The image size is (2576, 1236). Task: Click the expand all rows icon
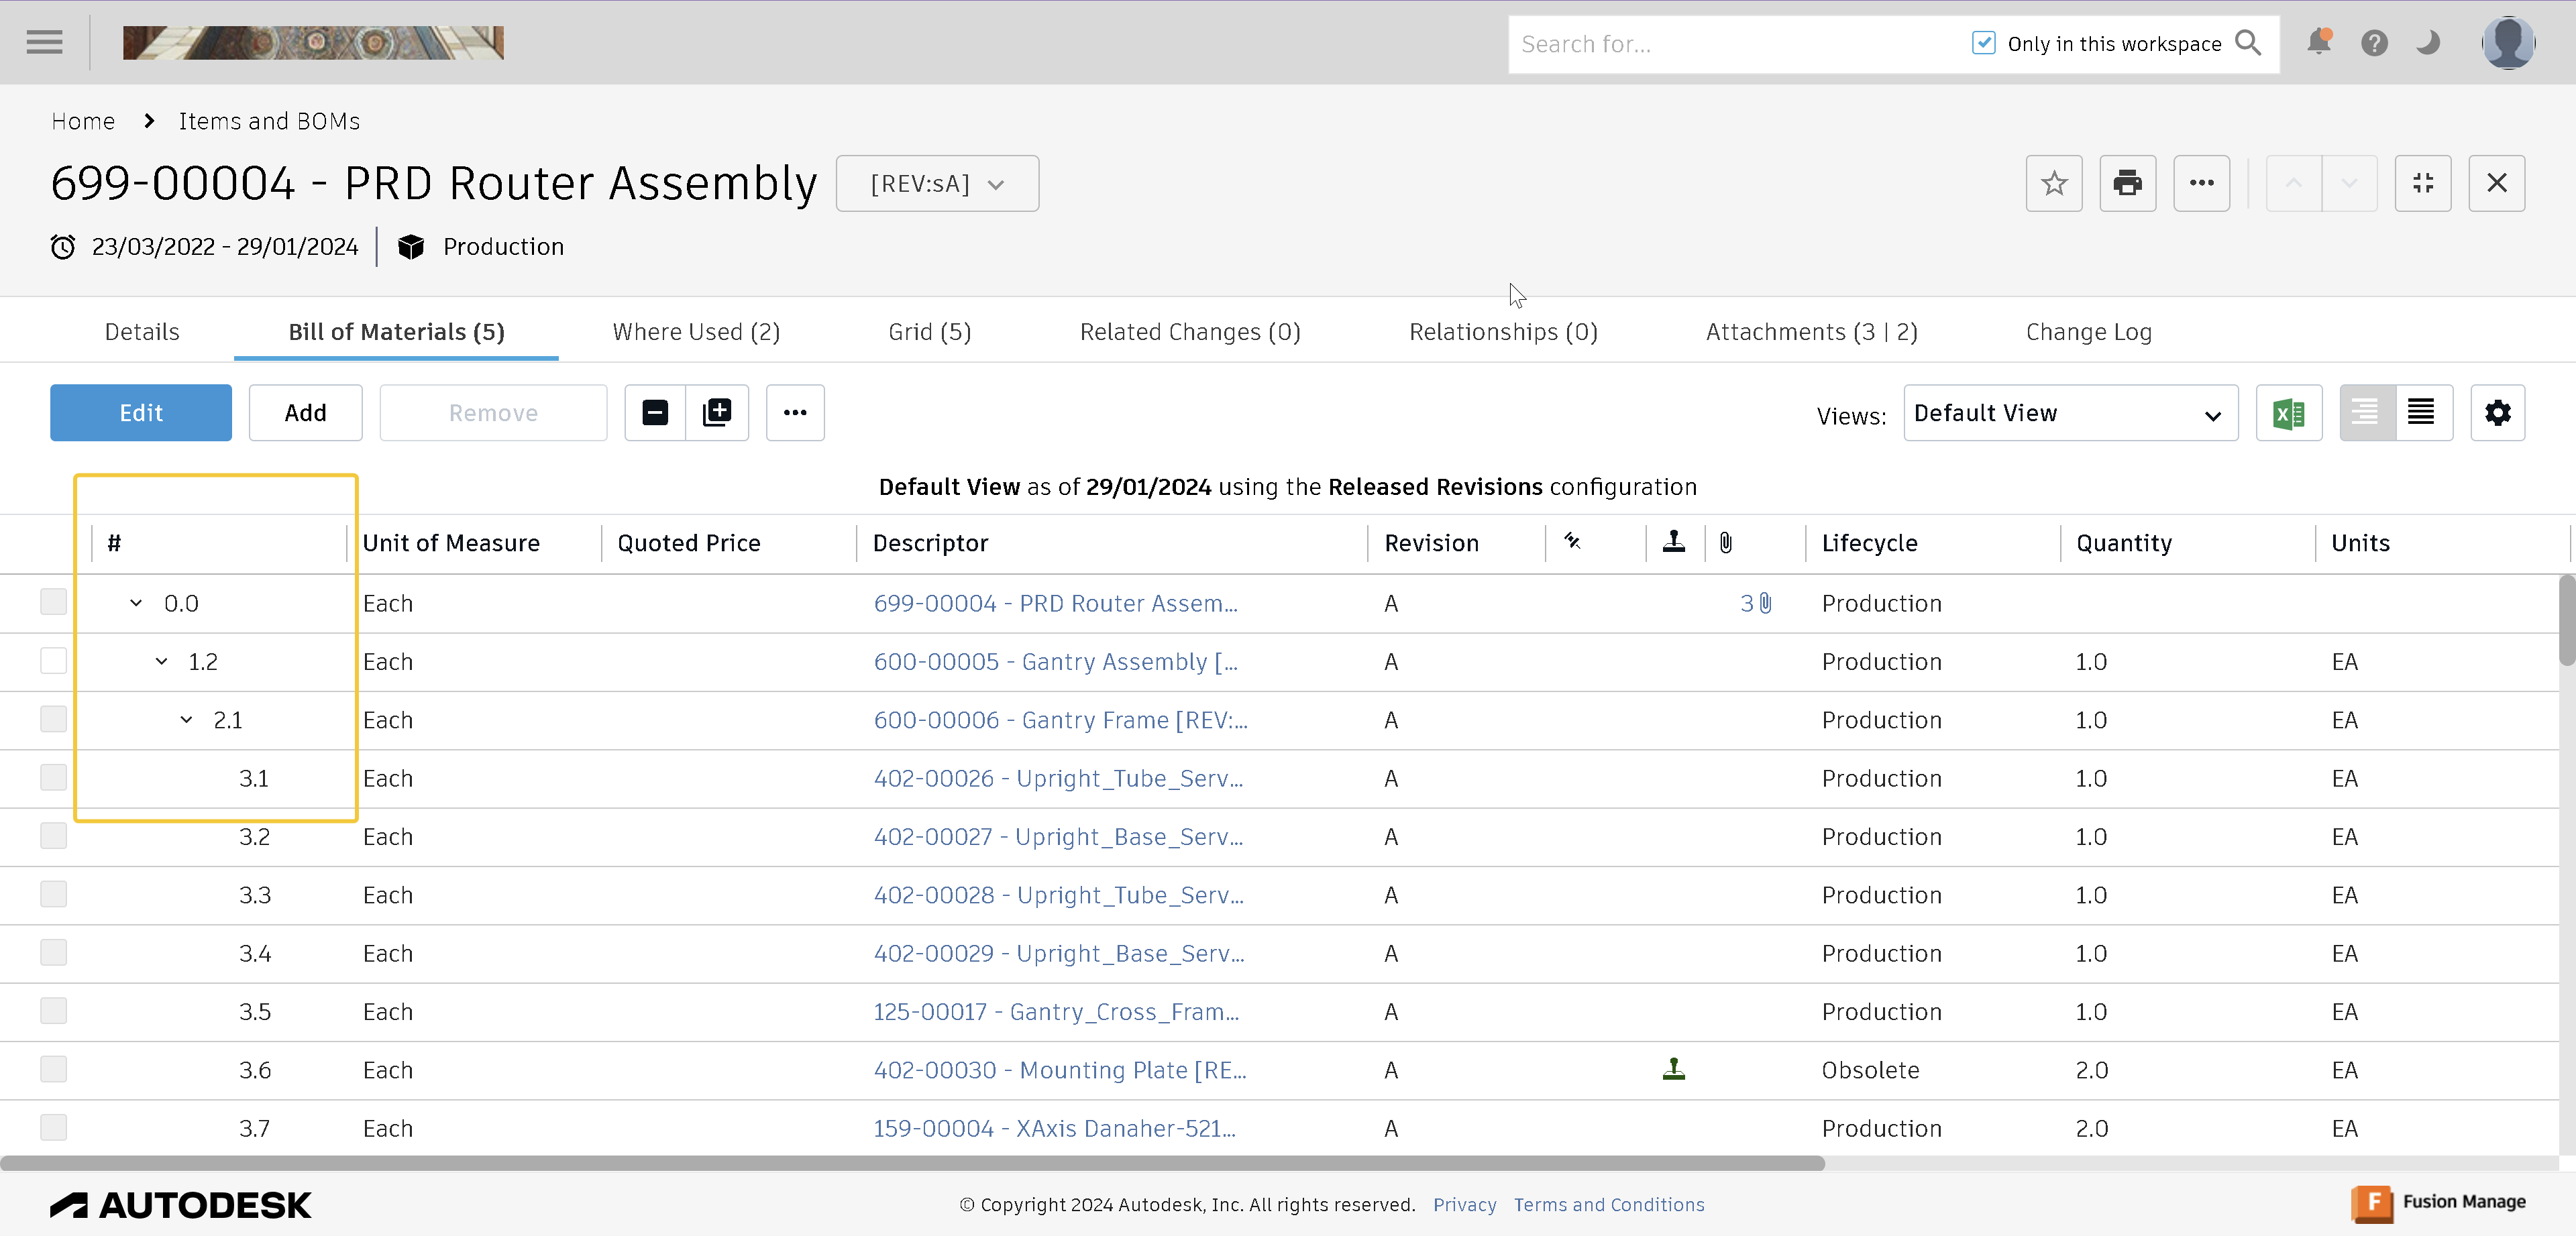coord(717,413)
